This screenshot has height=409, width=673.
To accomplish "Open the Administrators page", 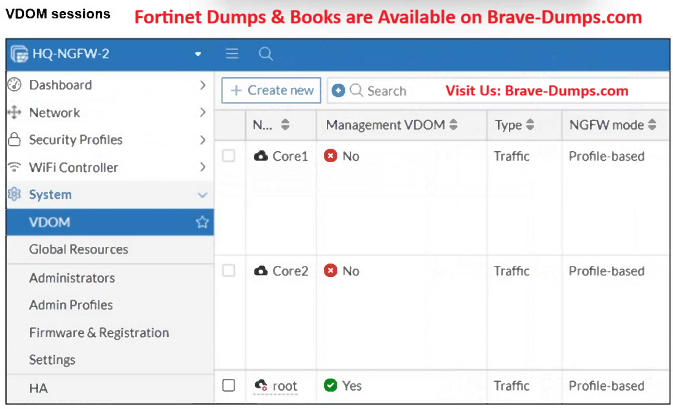I will (72, 278).
